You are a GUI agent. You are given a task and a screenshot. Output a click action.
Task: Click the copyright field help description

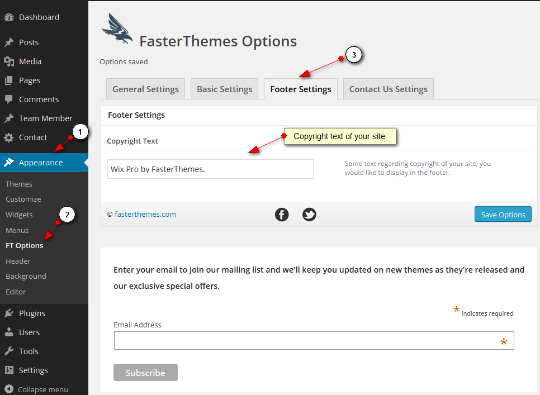click(x=418, y=168)
